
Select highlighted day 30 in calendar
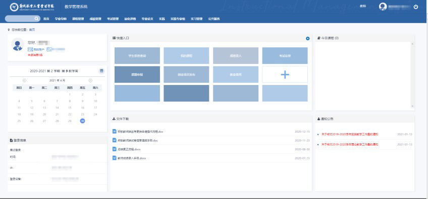point(82,121)
